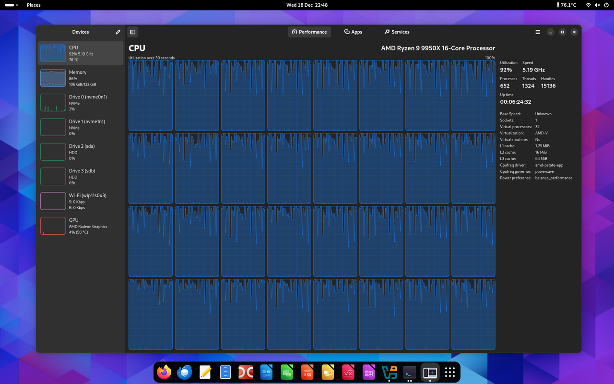Toggle the sidebar visibility button
The width and height of the screenshot is (614, 384).
[133, 32]
